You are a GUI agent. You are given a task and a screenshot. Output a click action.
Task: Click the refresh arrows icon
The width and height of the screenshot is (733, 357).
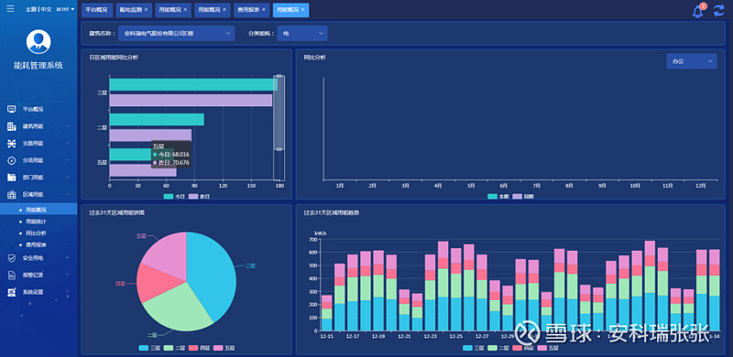pos(719,11)
